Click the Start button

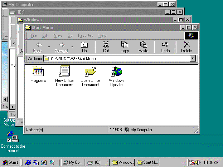10,162
